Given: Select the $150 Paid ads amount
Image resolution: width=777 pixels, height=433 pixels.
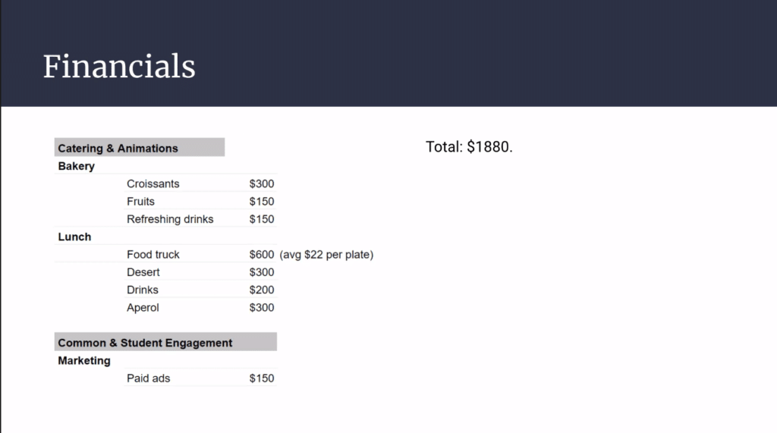Looking at the screenshot, I should (262, 378).
